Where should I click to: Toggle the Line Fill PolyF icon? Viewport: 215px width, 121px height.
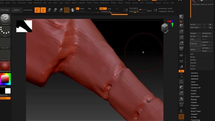[181, 105]
